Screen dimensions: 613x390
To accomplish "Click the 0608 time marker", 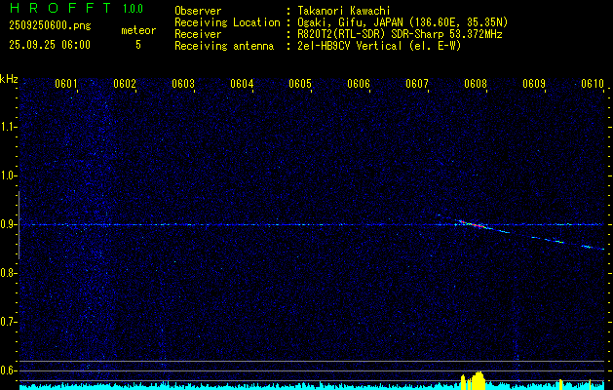I will [x=476, y=84].
